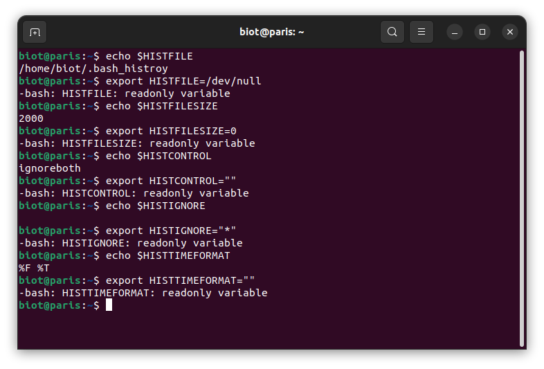The height and width of the screenshot is (369, 544).
Task: Maximize the terminal window
Action: (x=482, y=32)
